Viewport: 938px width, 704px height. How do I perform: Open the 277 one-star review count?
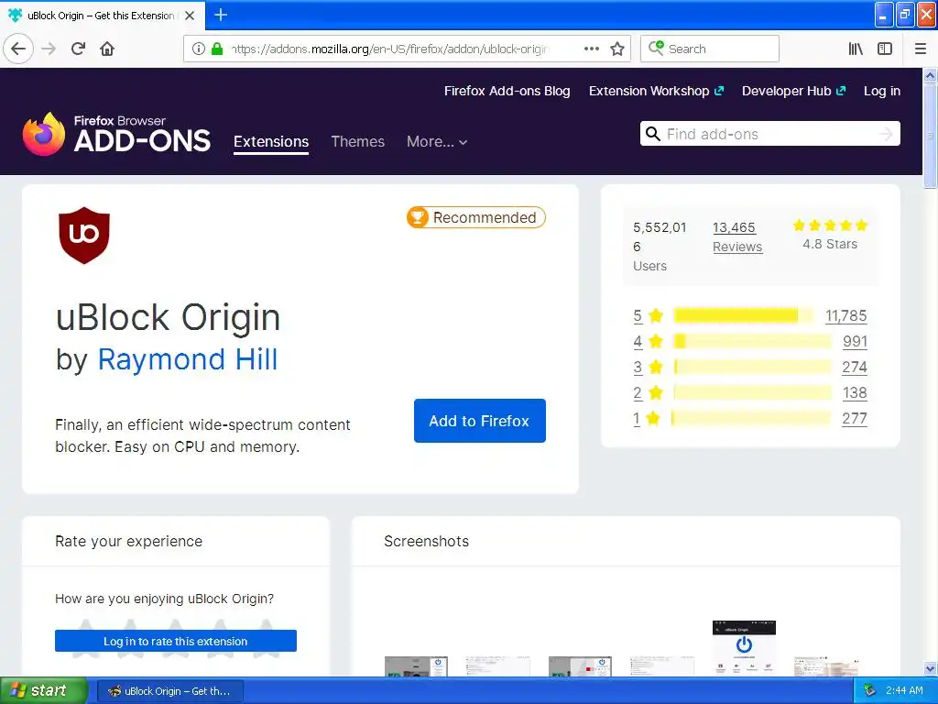tap(855, 418)
